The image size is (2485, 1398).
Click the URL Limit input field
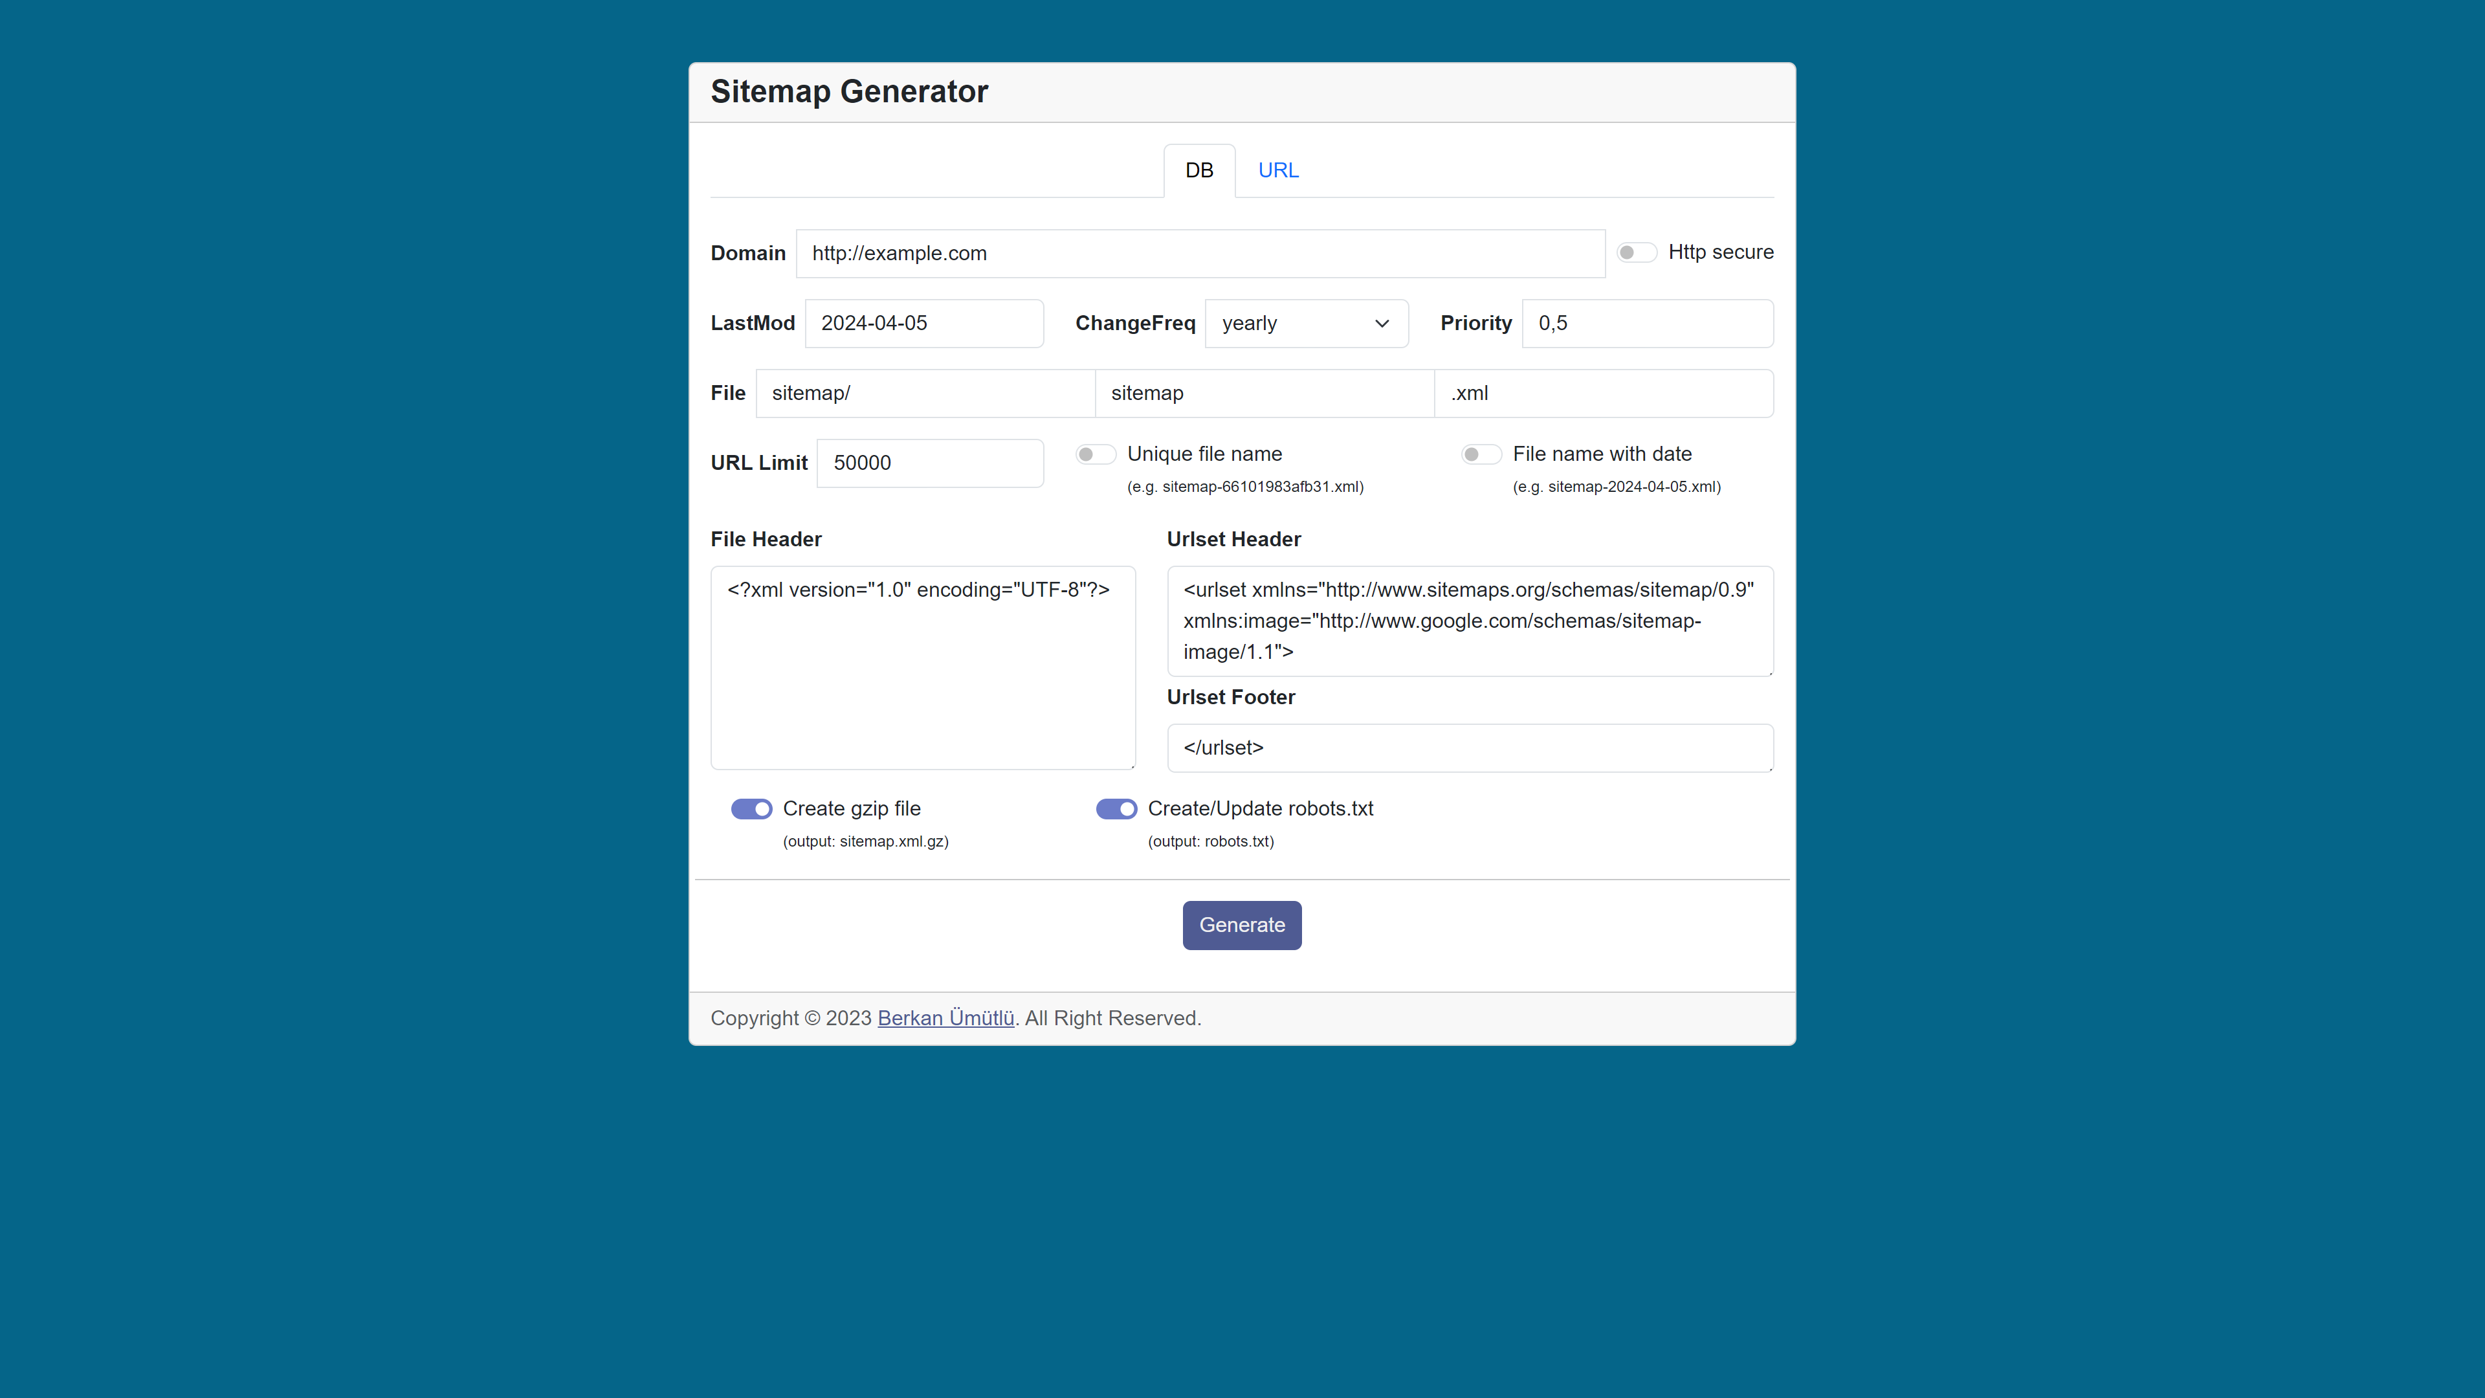point(930,463)
